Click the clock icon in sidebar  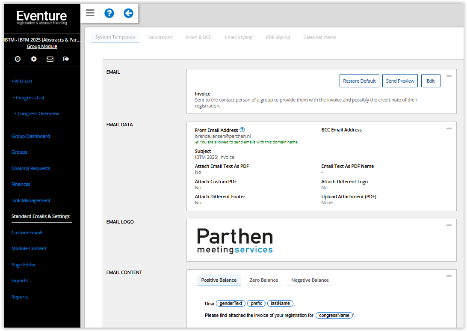(18, 59)
